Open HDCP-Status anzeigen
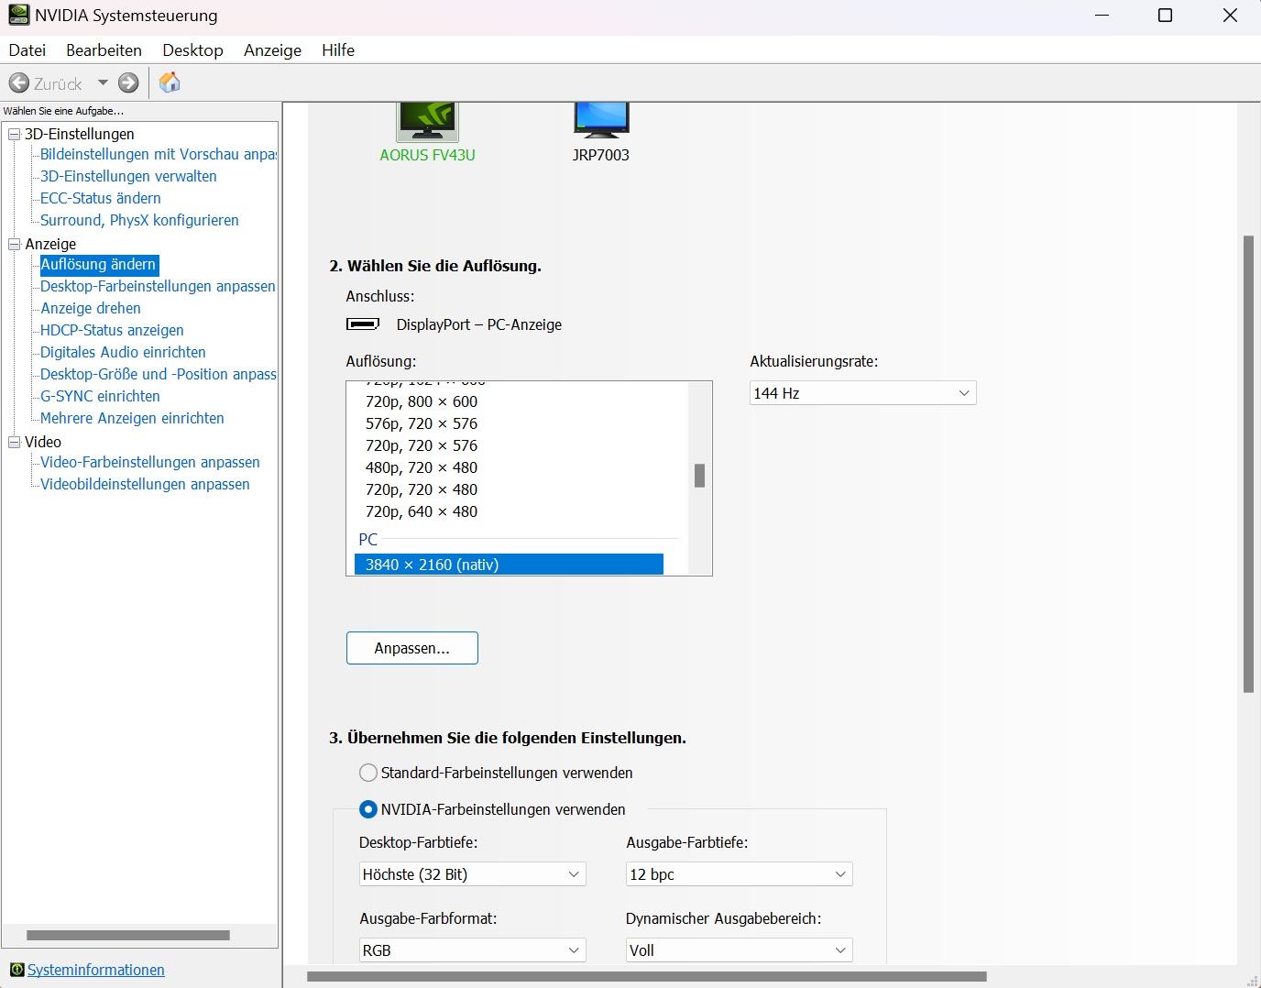1261x988 pixels. coord(112,330)
